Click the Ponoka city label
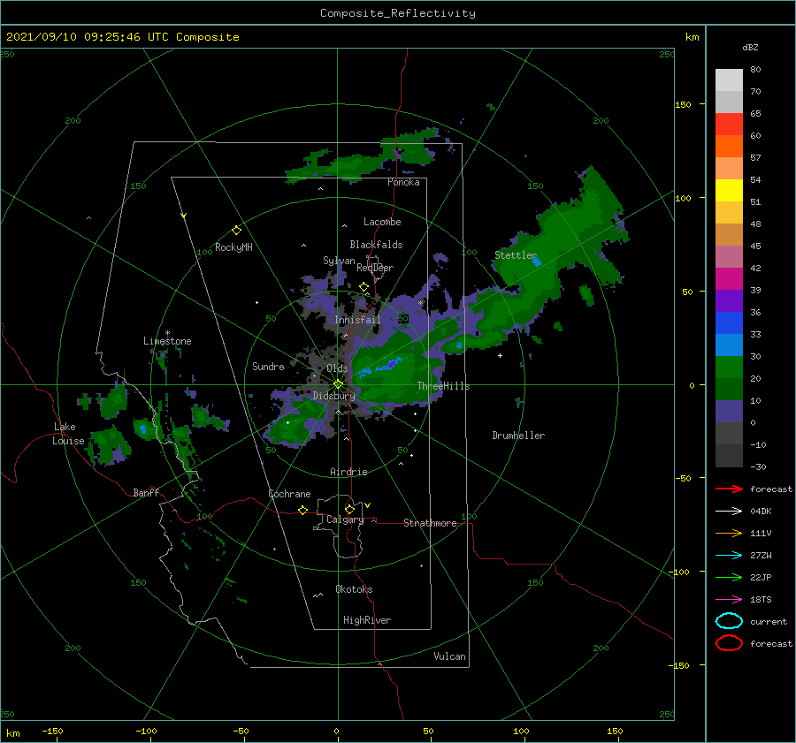 [x=403, y=182]
